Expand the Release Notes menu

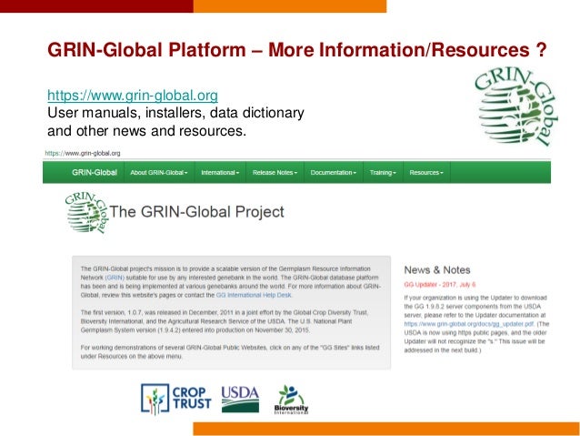pos(275,172)
